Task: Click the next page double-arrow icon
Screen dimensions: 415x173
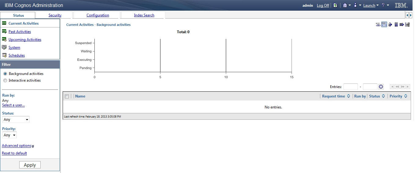Action: (x=403, y=87)
